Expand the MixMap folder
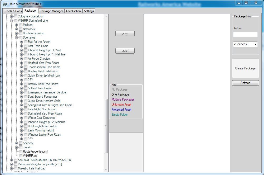The image size is (264, 175). 17,25
